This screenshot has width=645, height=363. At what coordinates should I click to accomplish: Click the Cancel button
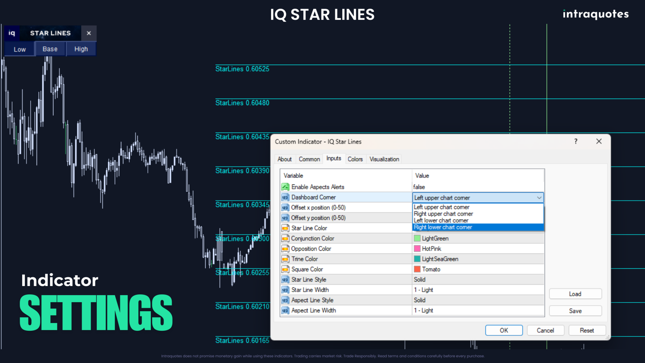point(546,330)
